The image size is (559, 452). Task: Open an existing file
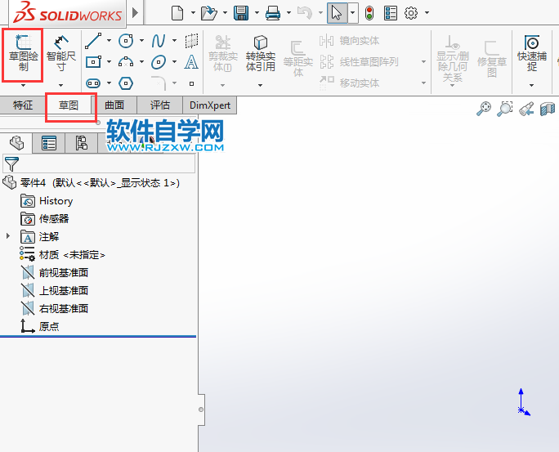click(x=209, y=13)
